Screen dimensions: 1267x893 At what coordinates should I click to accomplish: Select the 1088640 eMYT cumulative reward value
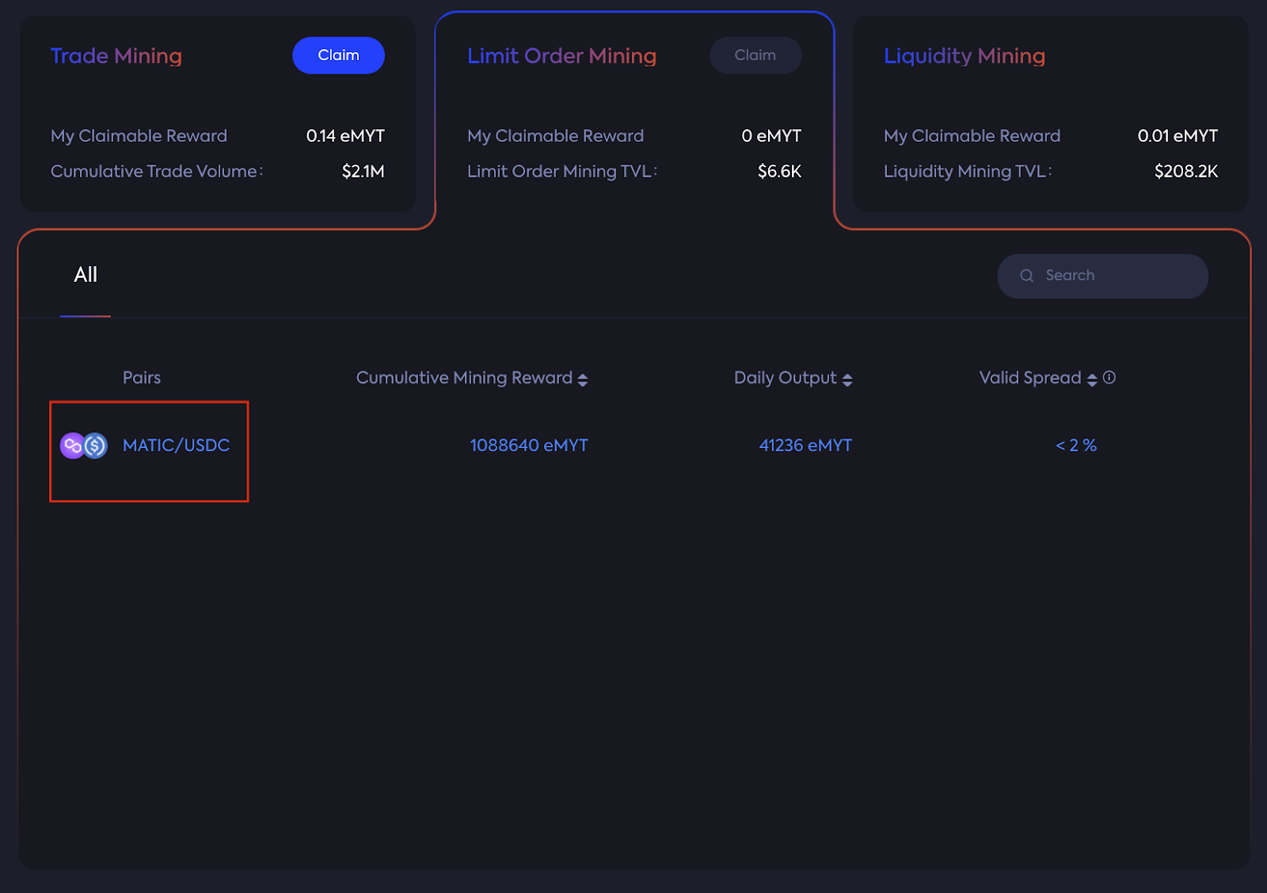(x=529, y=445)
